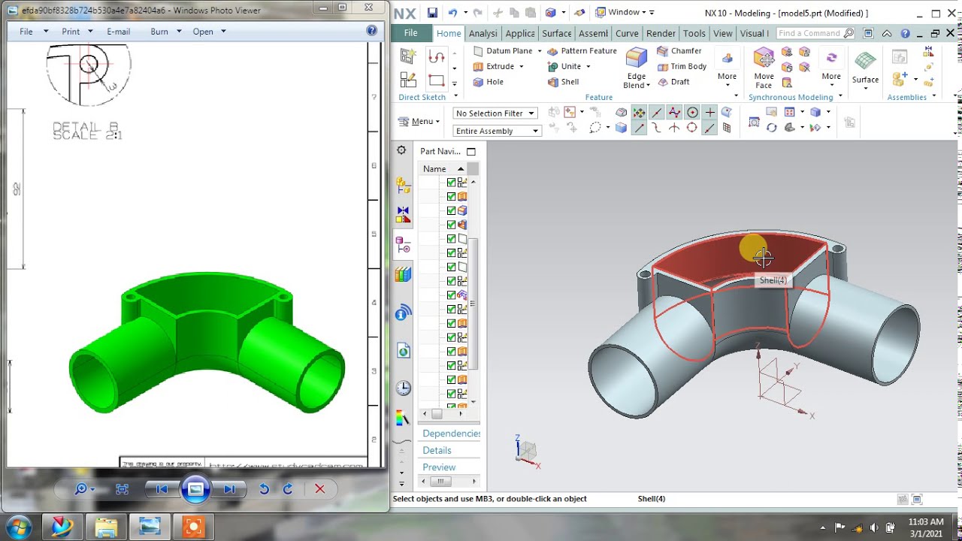Select the Unite boolean tool

point(564,66)
